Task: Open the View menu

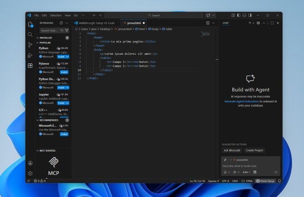Action: [67, 15]
